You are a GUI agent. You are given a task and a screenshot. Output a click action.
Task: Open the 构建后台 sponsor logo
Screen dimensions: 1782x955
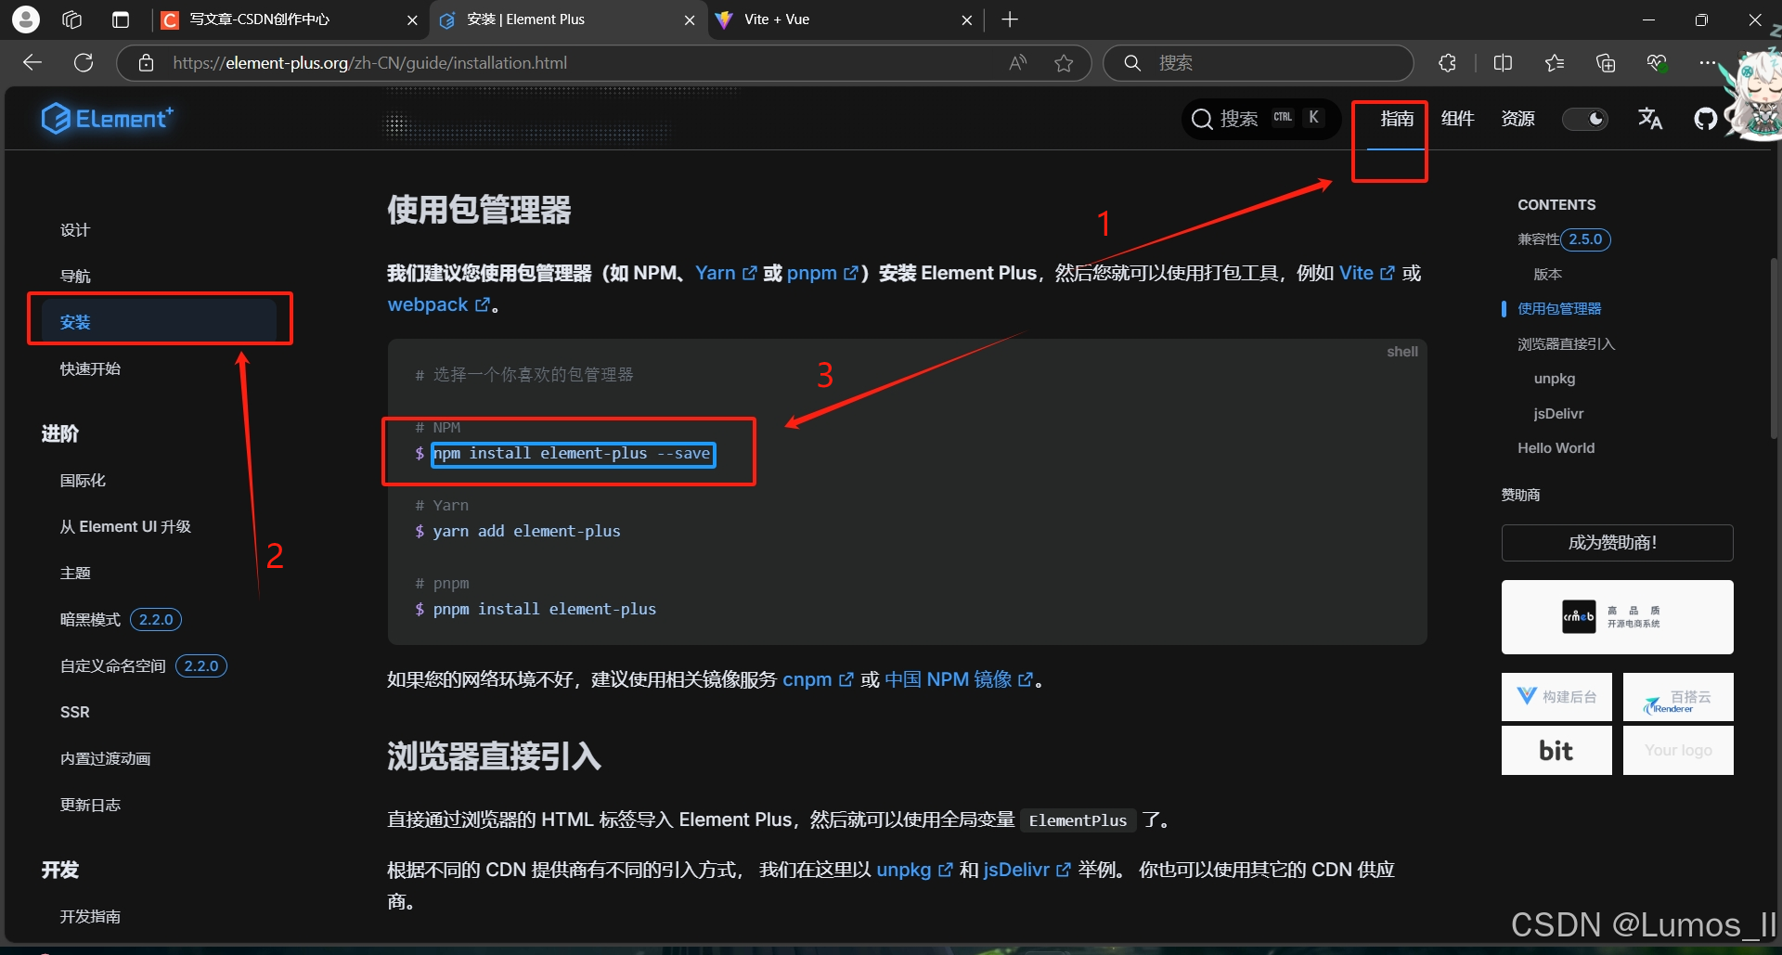(x=1556, y=697)
